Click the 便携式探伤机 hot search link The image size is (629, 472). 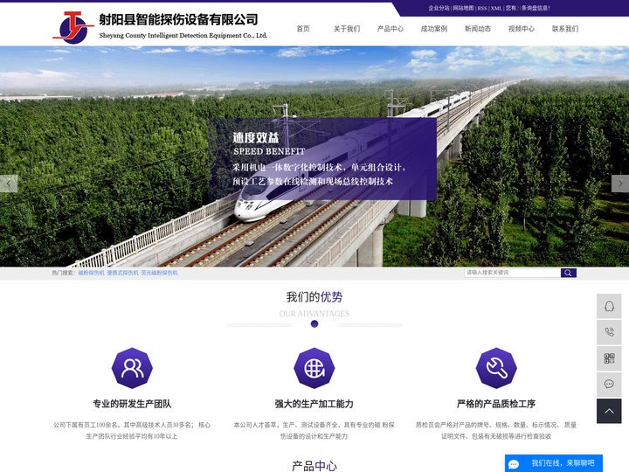click(x=122, y=273)
